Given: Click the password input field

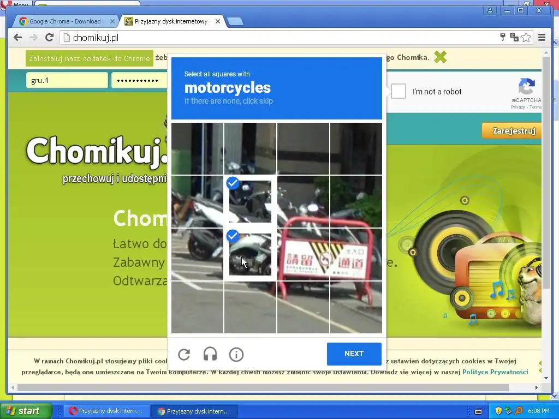Looking at the screenshot, I should [x=139, y=80].
